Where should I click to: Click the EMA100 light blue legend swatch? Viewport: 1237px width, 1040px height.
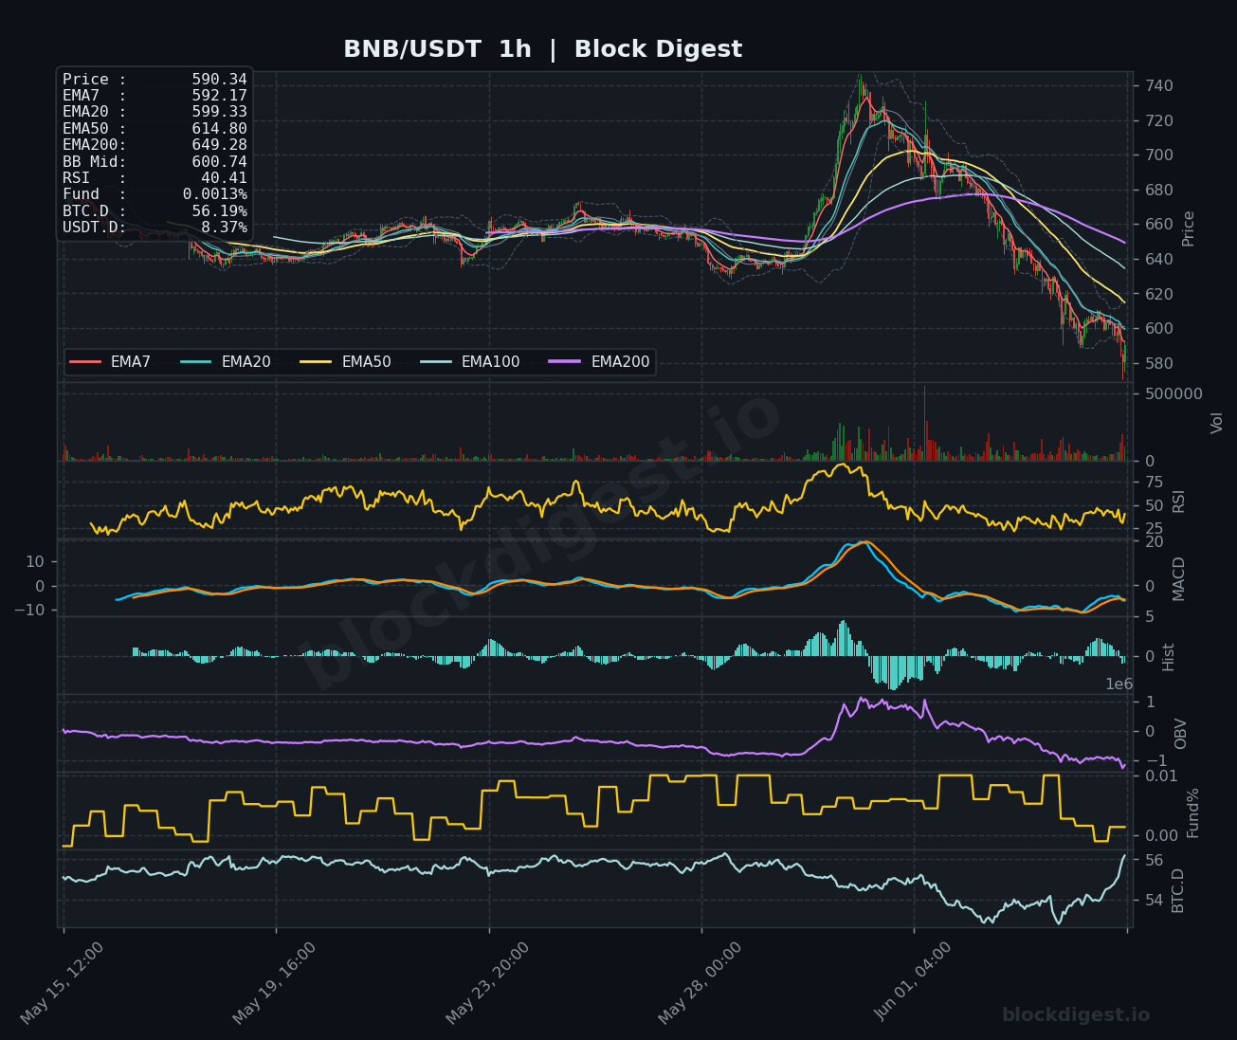(436, 362)
